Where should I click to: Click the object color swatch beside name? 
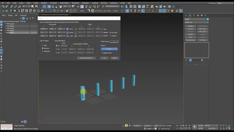click(208, 19)
